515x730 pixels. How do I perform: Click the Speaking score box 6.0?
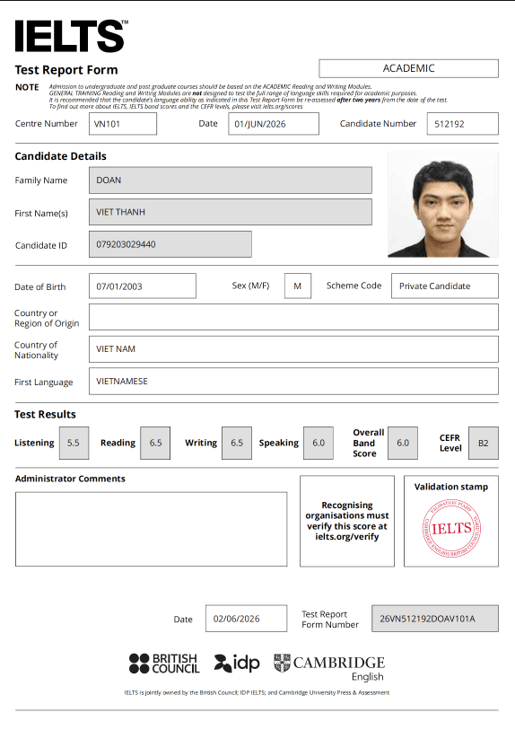point(319,444)
